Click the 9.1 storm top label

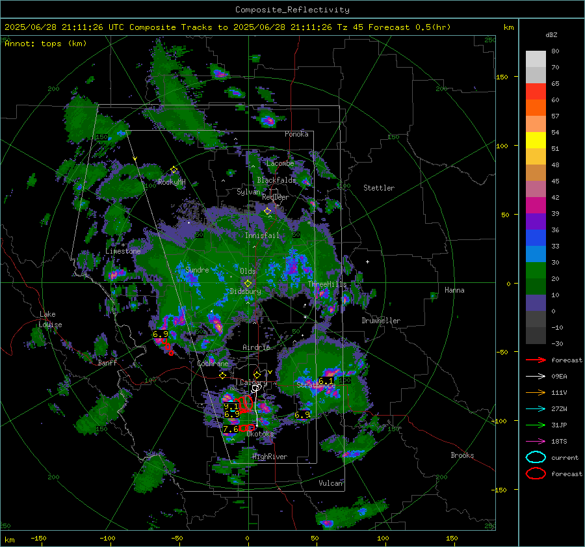pos(231,407)
